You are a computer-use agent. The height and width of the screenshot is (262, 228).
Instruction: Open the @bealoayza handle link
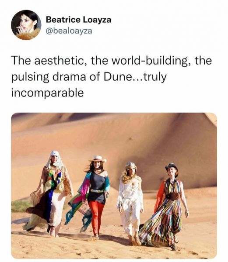pos(69,31)
